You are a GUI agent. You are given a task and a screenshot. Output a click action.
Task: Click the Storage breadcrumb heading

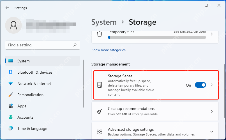142,22
